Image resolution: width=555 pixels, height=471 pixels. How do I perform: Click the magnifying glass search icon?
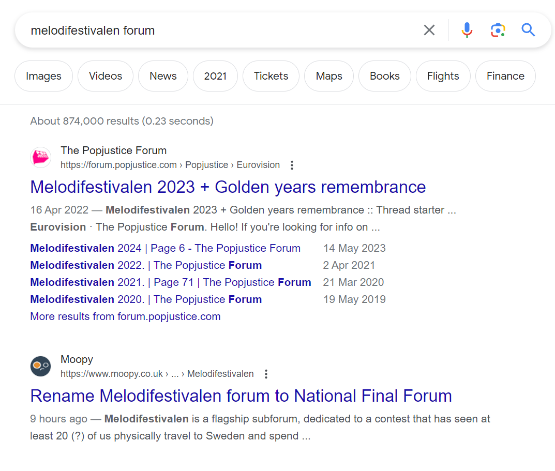528,30
